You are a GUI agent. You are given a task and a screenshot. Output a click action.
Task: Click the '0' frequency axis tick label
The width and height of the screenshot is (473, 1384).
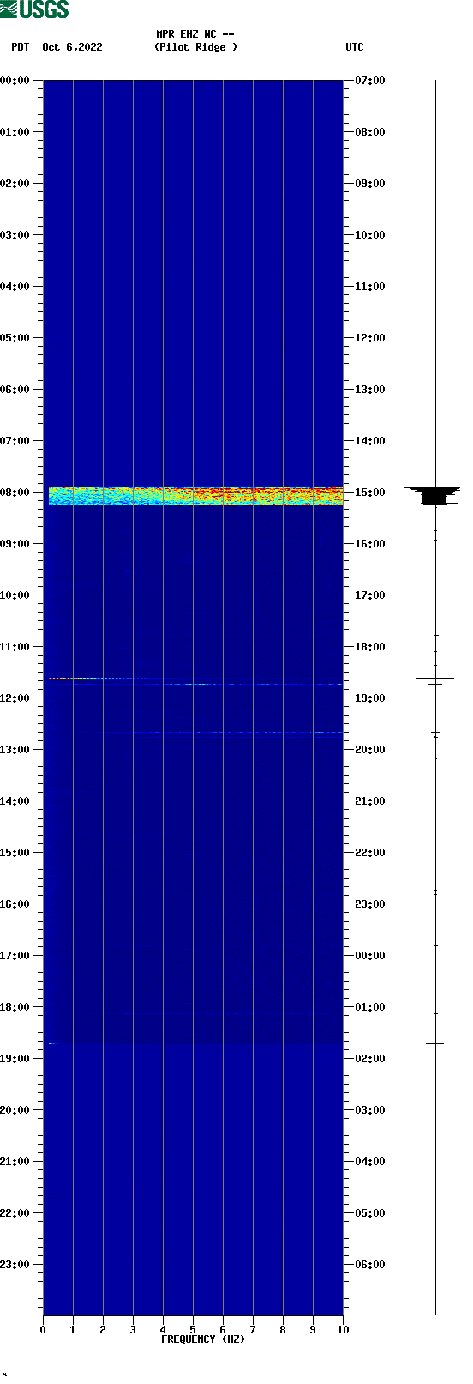(x=43, y=1330)
